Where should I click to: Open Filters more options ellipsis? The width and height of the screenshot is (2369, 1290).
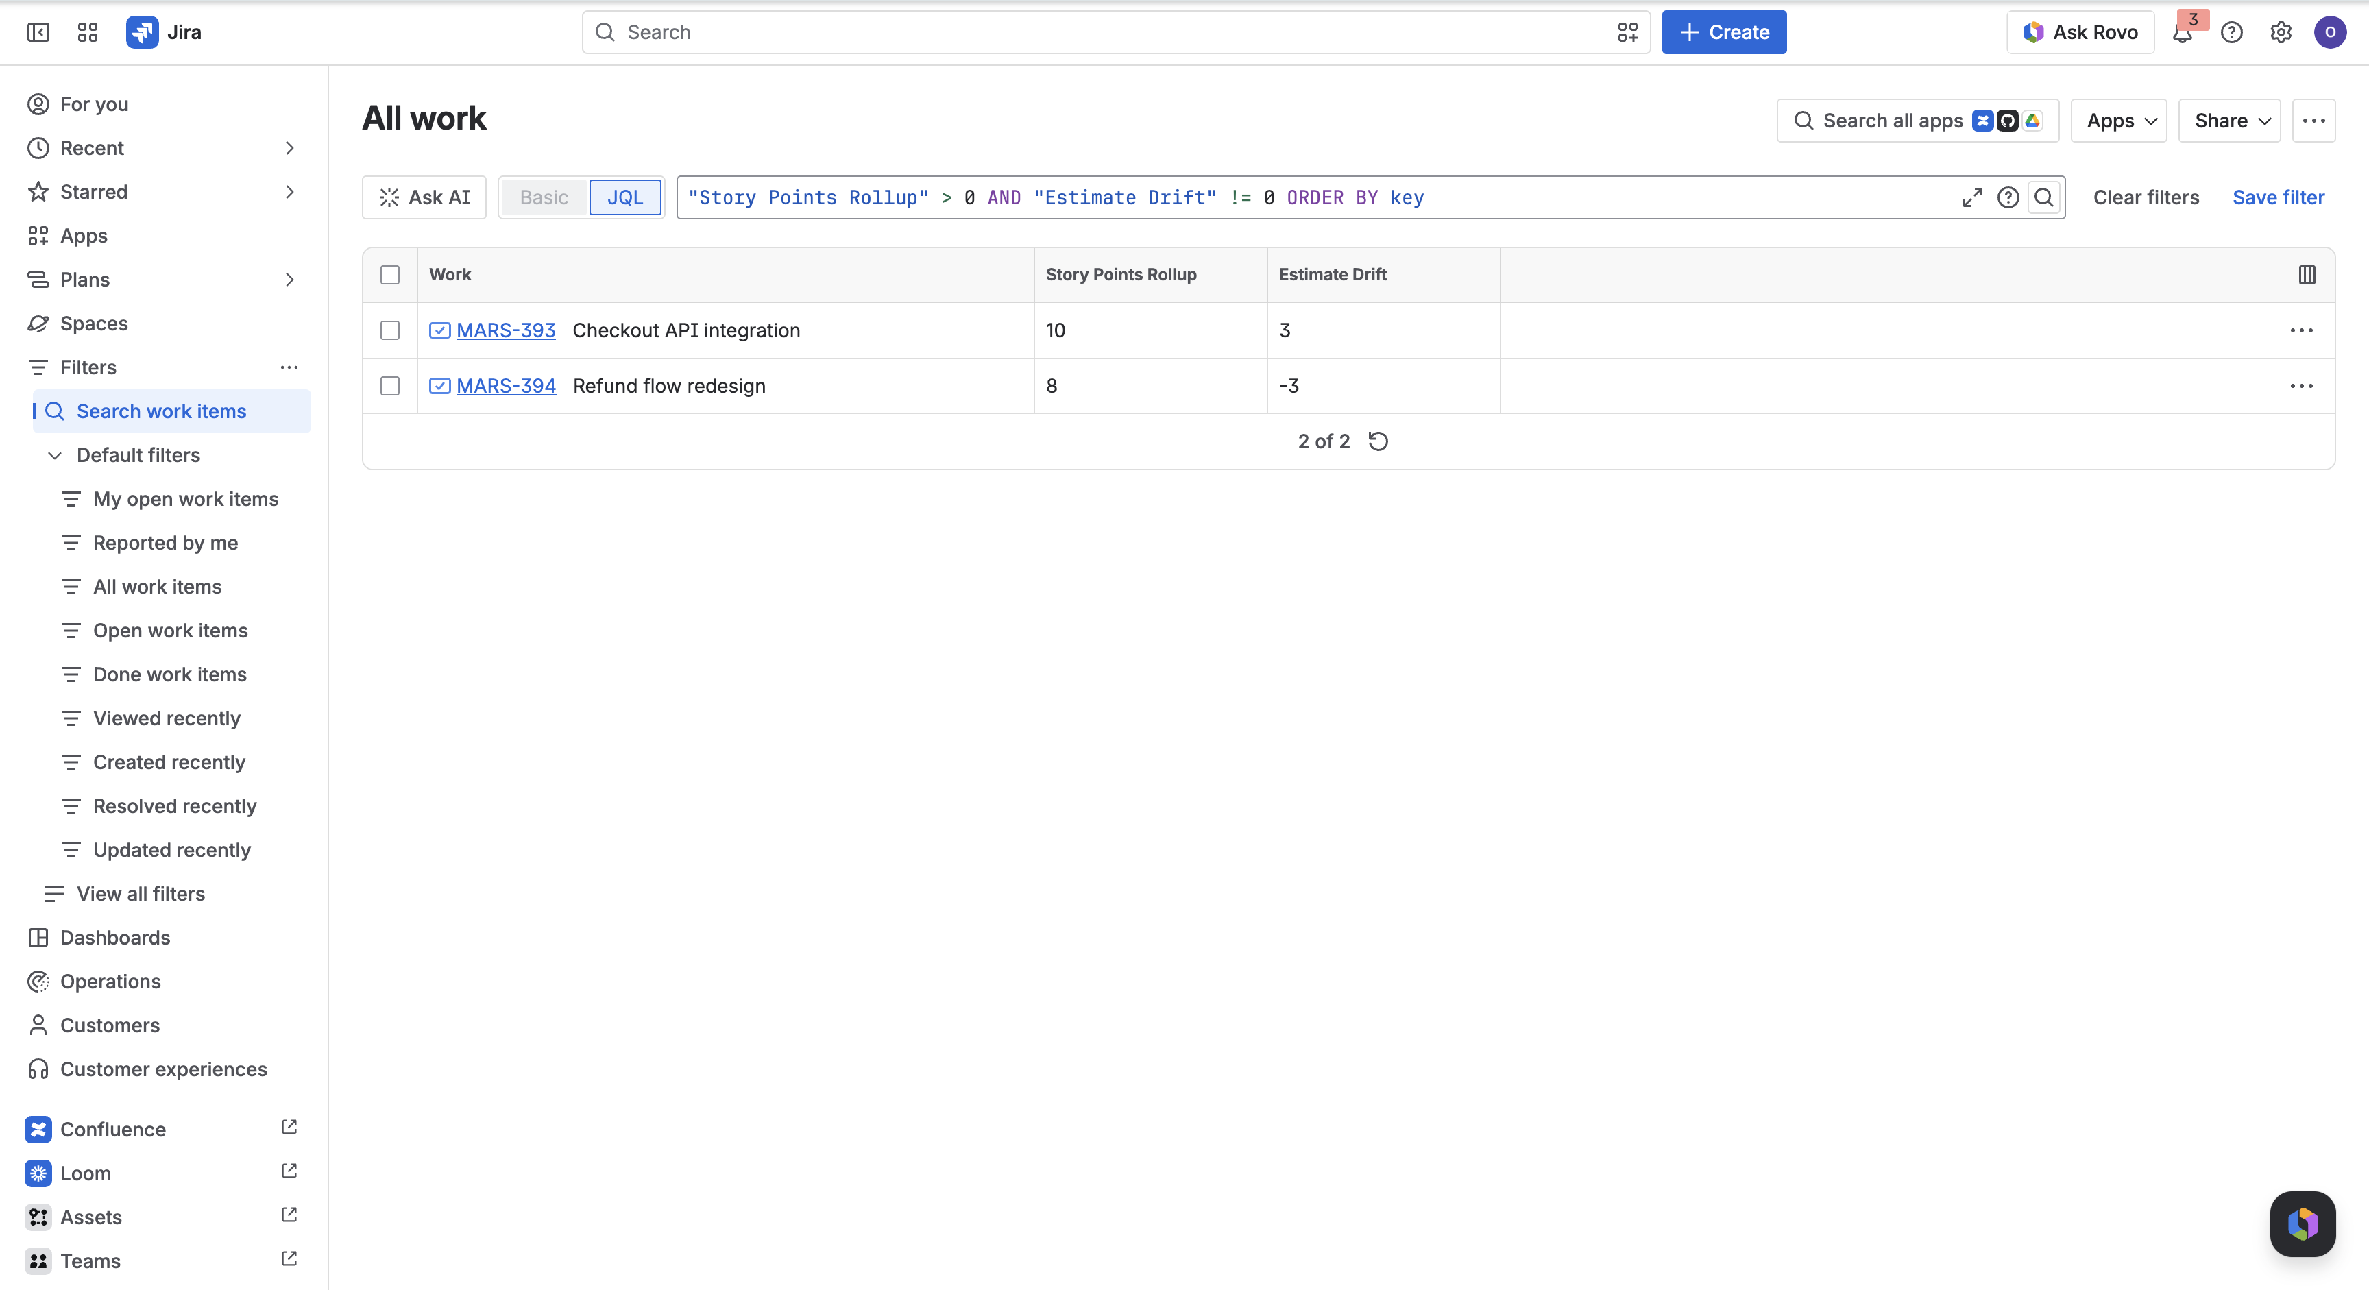290,367
